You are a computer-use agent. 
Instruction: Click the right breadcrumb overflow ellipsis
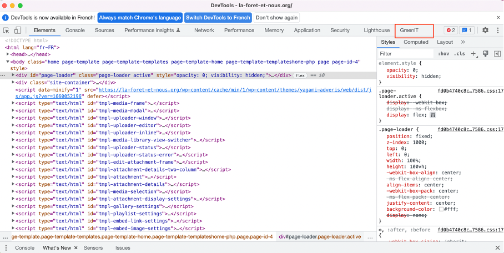(370, 237)
